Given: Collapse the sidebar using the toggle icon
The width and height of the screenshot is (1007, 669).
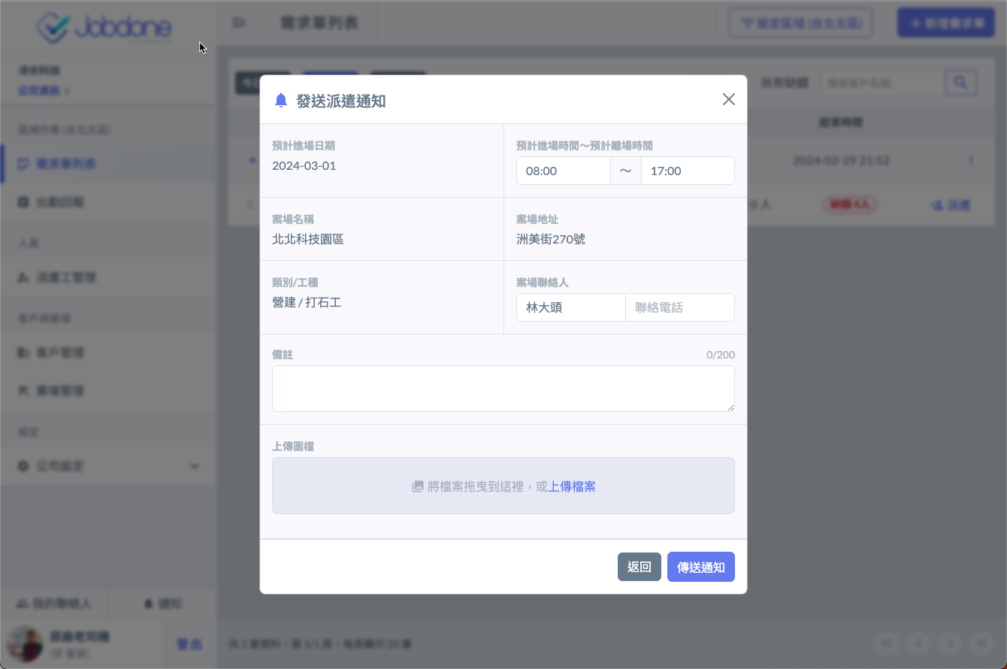Looking at the screenshot, I should click(x=239, y=23).
